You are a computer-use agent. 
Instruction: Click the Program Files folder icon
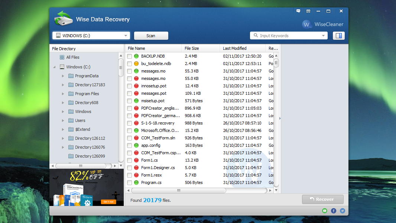[71, 94]
